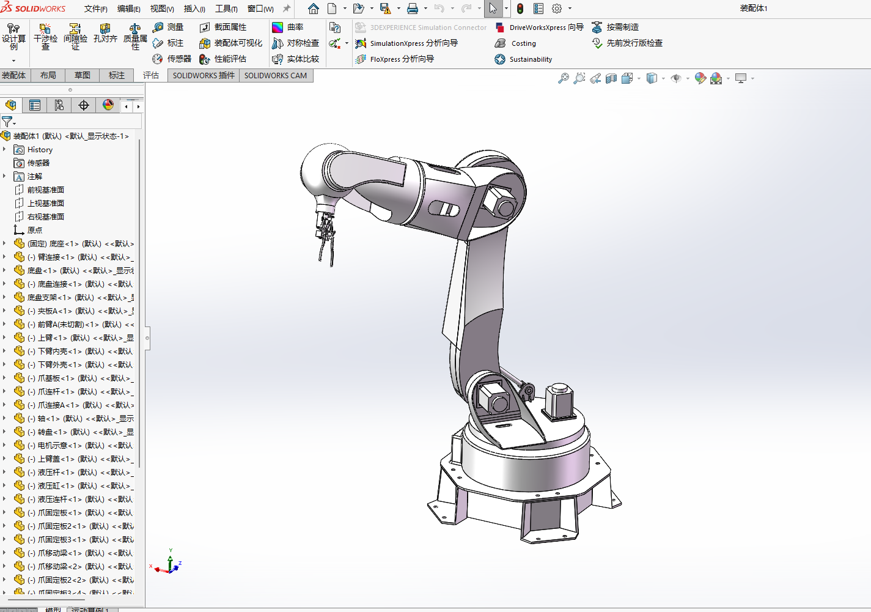Click the Edit Appearance icon
Image resolution: width=871 pixels, height=612 pixels.
tap(700, 78)
